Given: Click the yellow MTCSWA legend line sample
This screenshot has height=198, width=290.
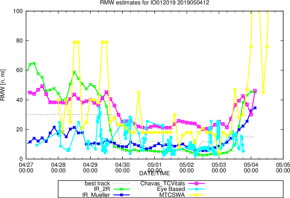Looking at the screenshot, I should [x=196, y=195].
